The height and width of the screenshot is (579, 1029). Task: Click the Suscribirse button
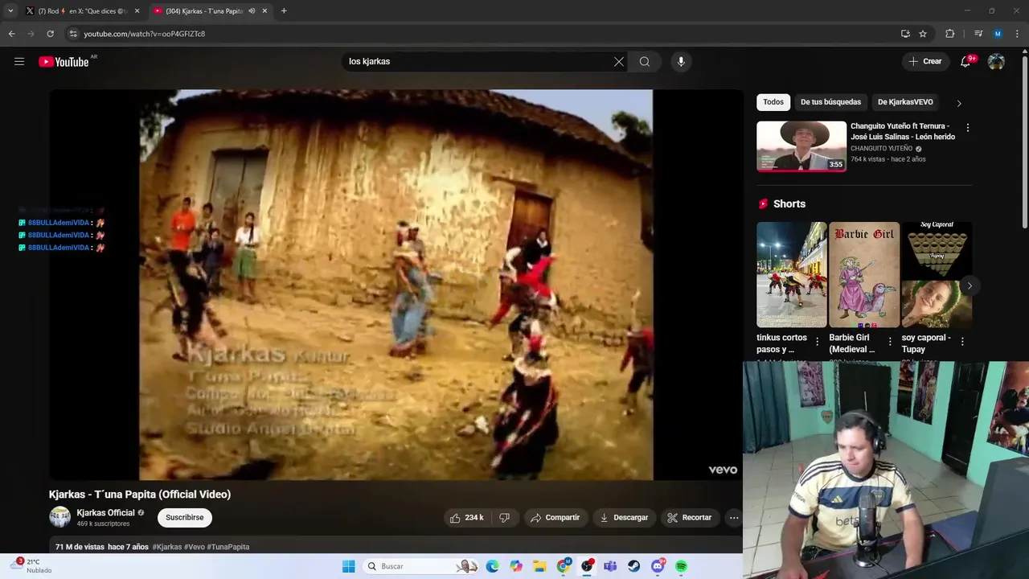185,518
